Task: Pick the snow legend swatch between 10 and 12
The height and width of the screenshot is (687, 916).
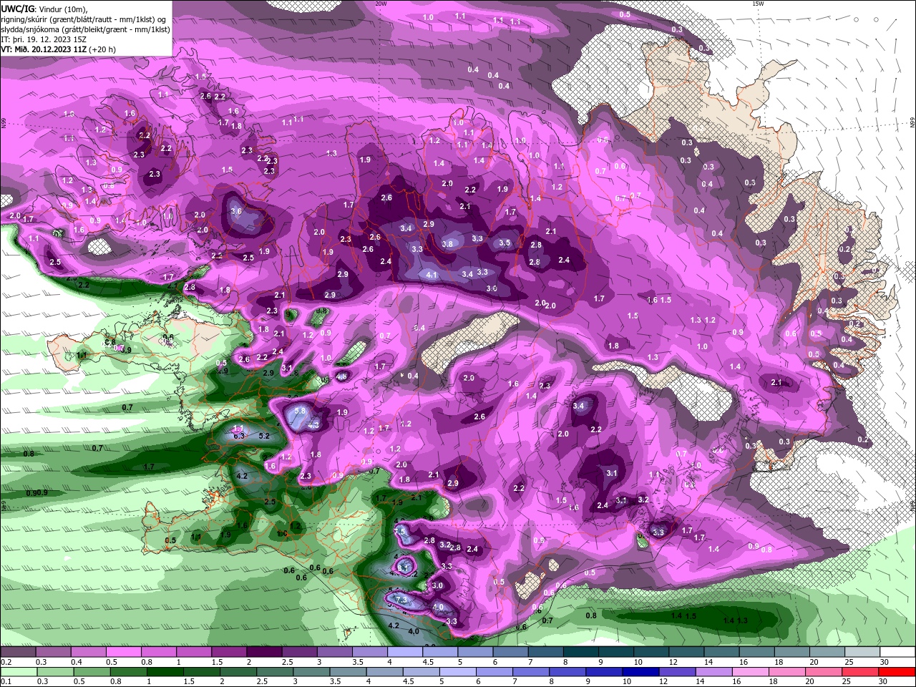Action: tap(652, 652)
